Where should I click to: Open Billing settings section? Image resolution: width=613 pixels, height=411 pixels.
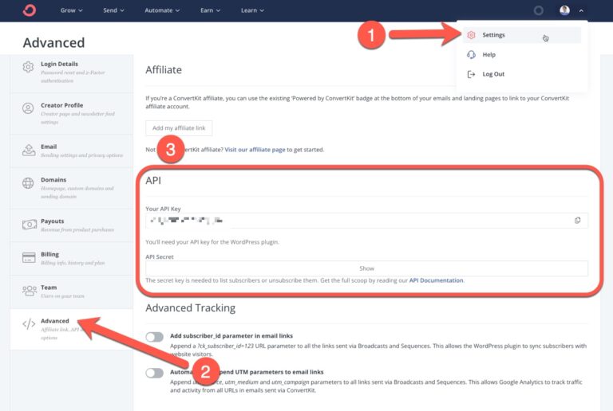pos(72,258)
